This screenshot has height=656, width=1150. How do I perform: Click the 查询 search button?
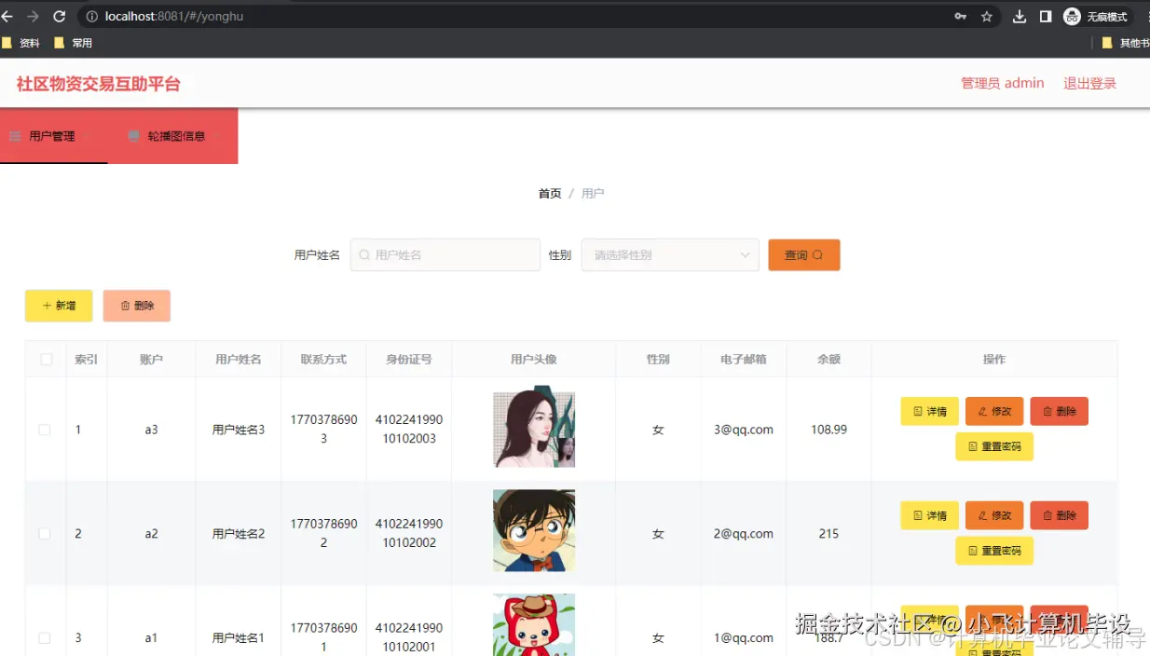click(804, 255)
